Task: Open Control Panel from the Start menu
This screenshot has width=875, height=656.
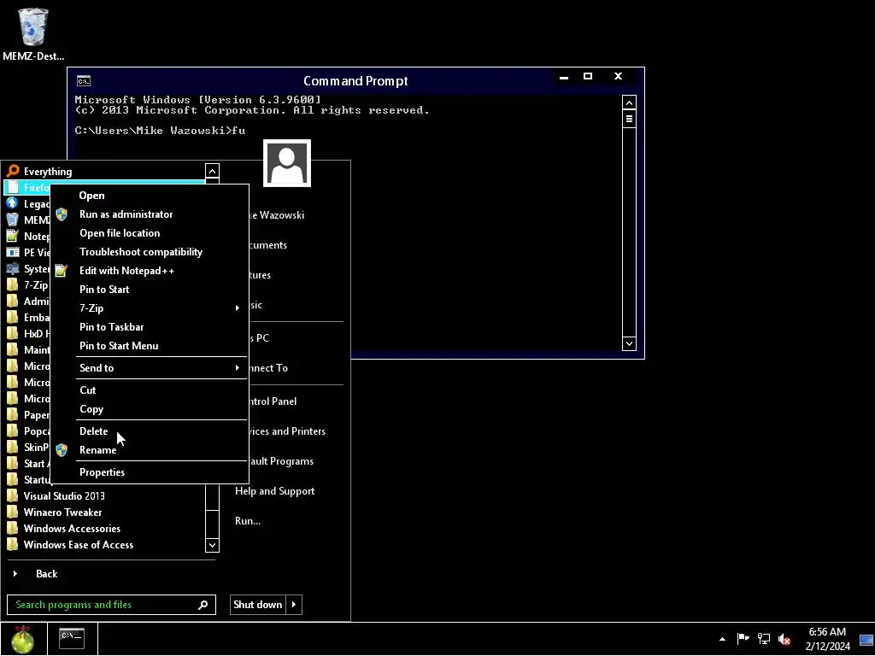Action: [273, 401]
